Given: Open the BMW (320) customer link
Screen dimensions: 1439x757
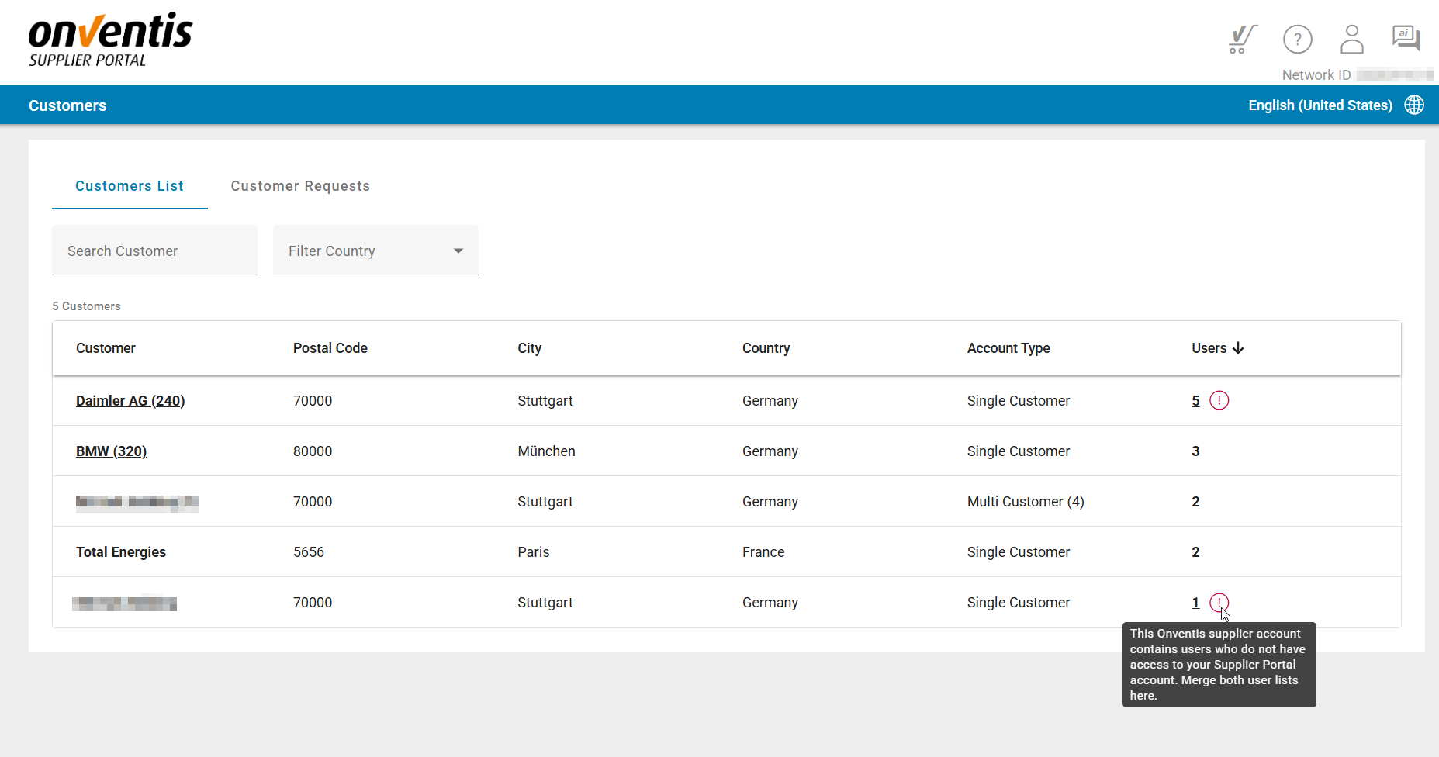Looking at the screenshot, I should [x=111, y=451].
